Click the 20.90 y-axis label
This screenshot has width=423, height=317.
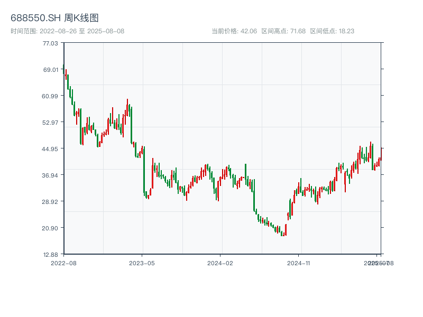point(51,228)
